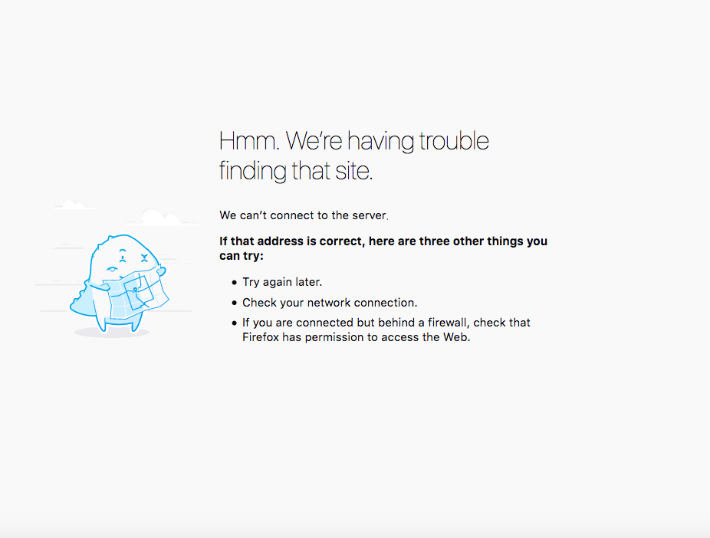Click 'finding that site.' heading line
Screen dimensions: 710x538
click(296, 171)
